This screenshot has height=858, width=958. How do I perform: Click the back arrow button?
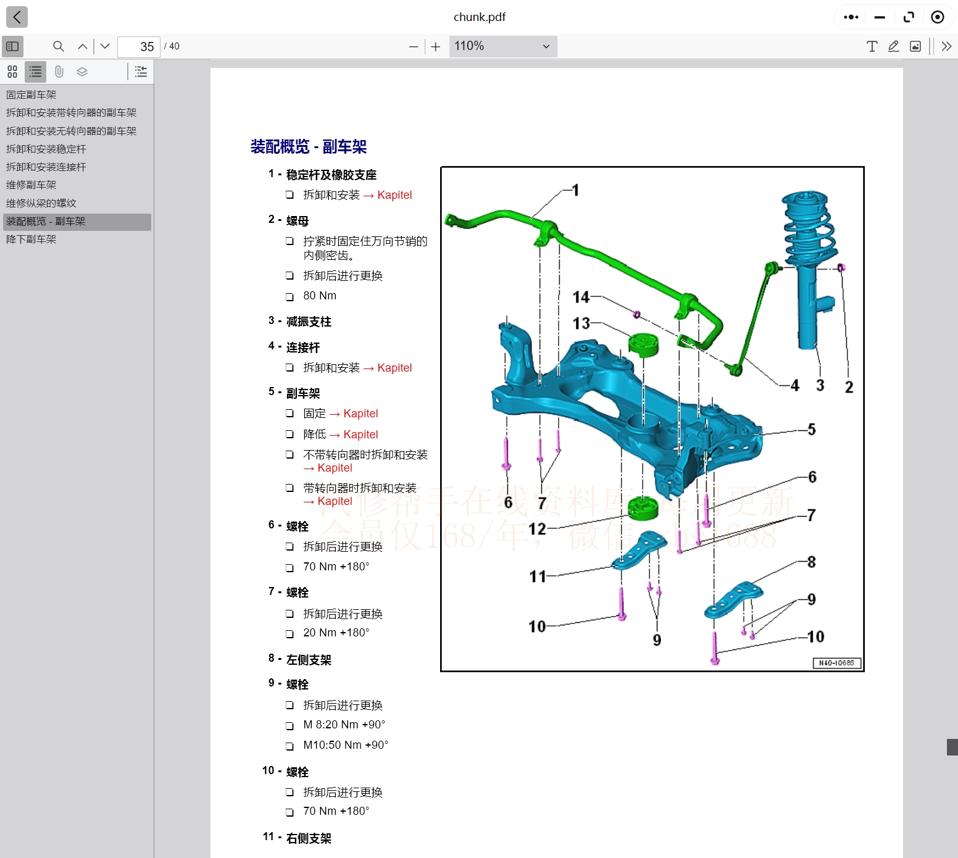point(17,17)
